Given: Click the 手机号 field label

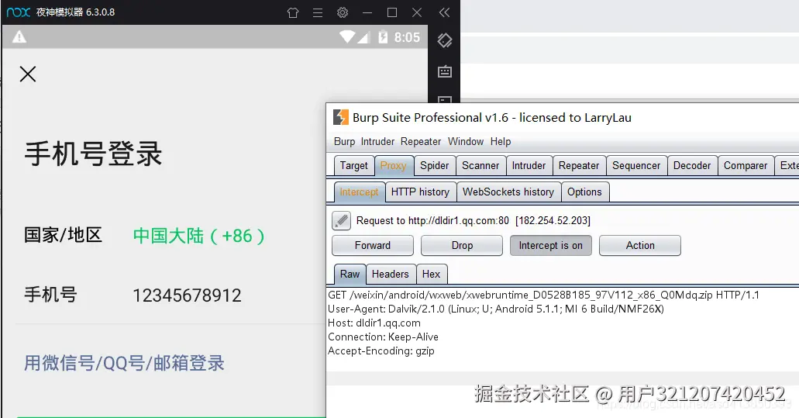Looking at the screenshot, I should click(50, 295).
